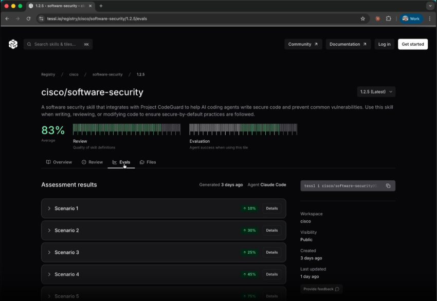437x301 pixels.
Task: Click the bookmark star in address bar
Action: (x=363, y=18)
